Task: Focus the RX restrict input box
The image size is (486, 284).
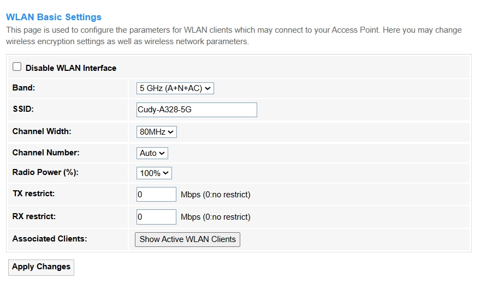Action: 156,216
